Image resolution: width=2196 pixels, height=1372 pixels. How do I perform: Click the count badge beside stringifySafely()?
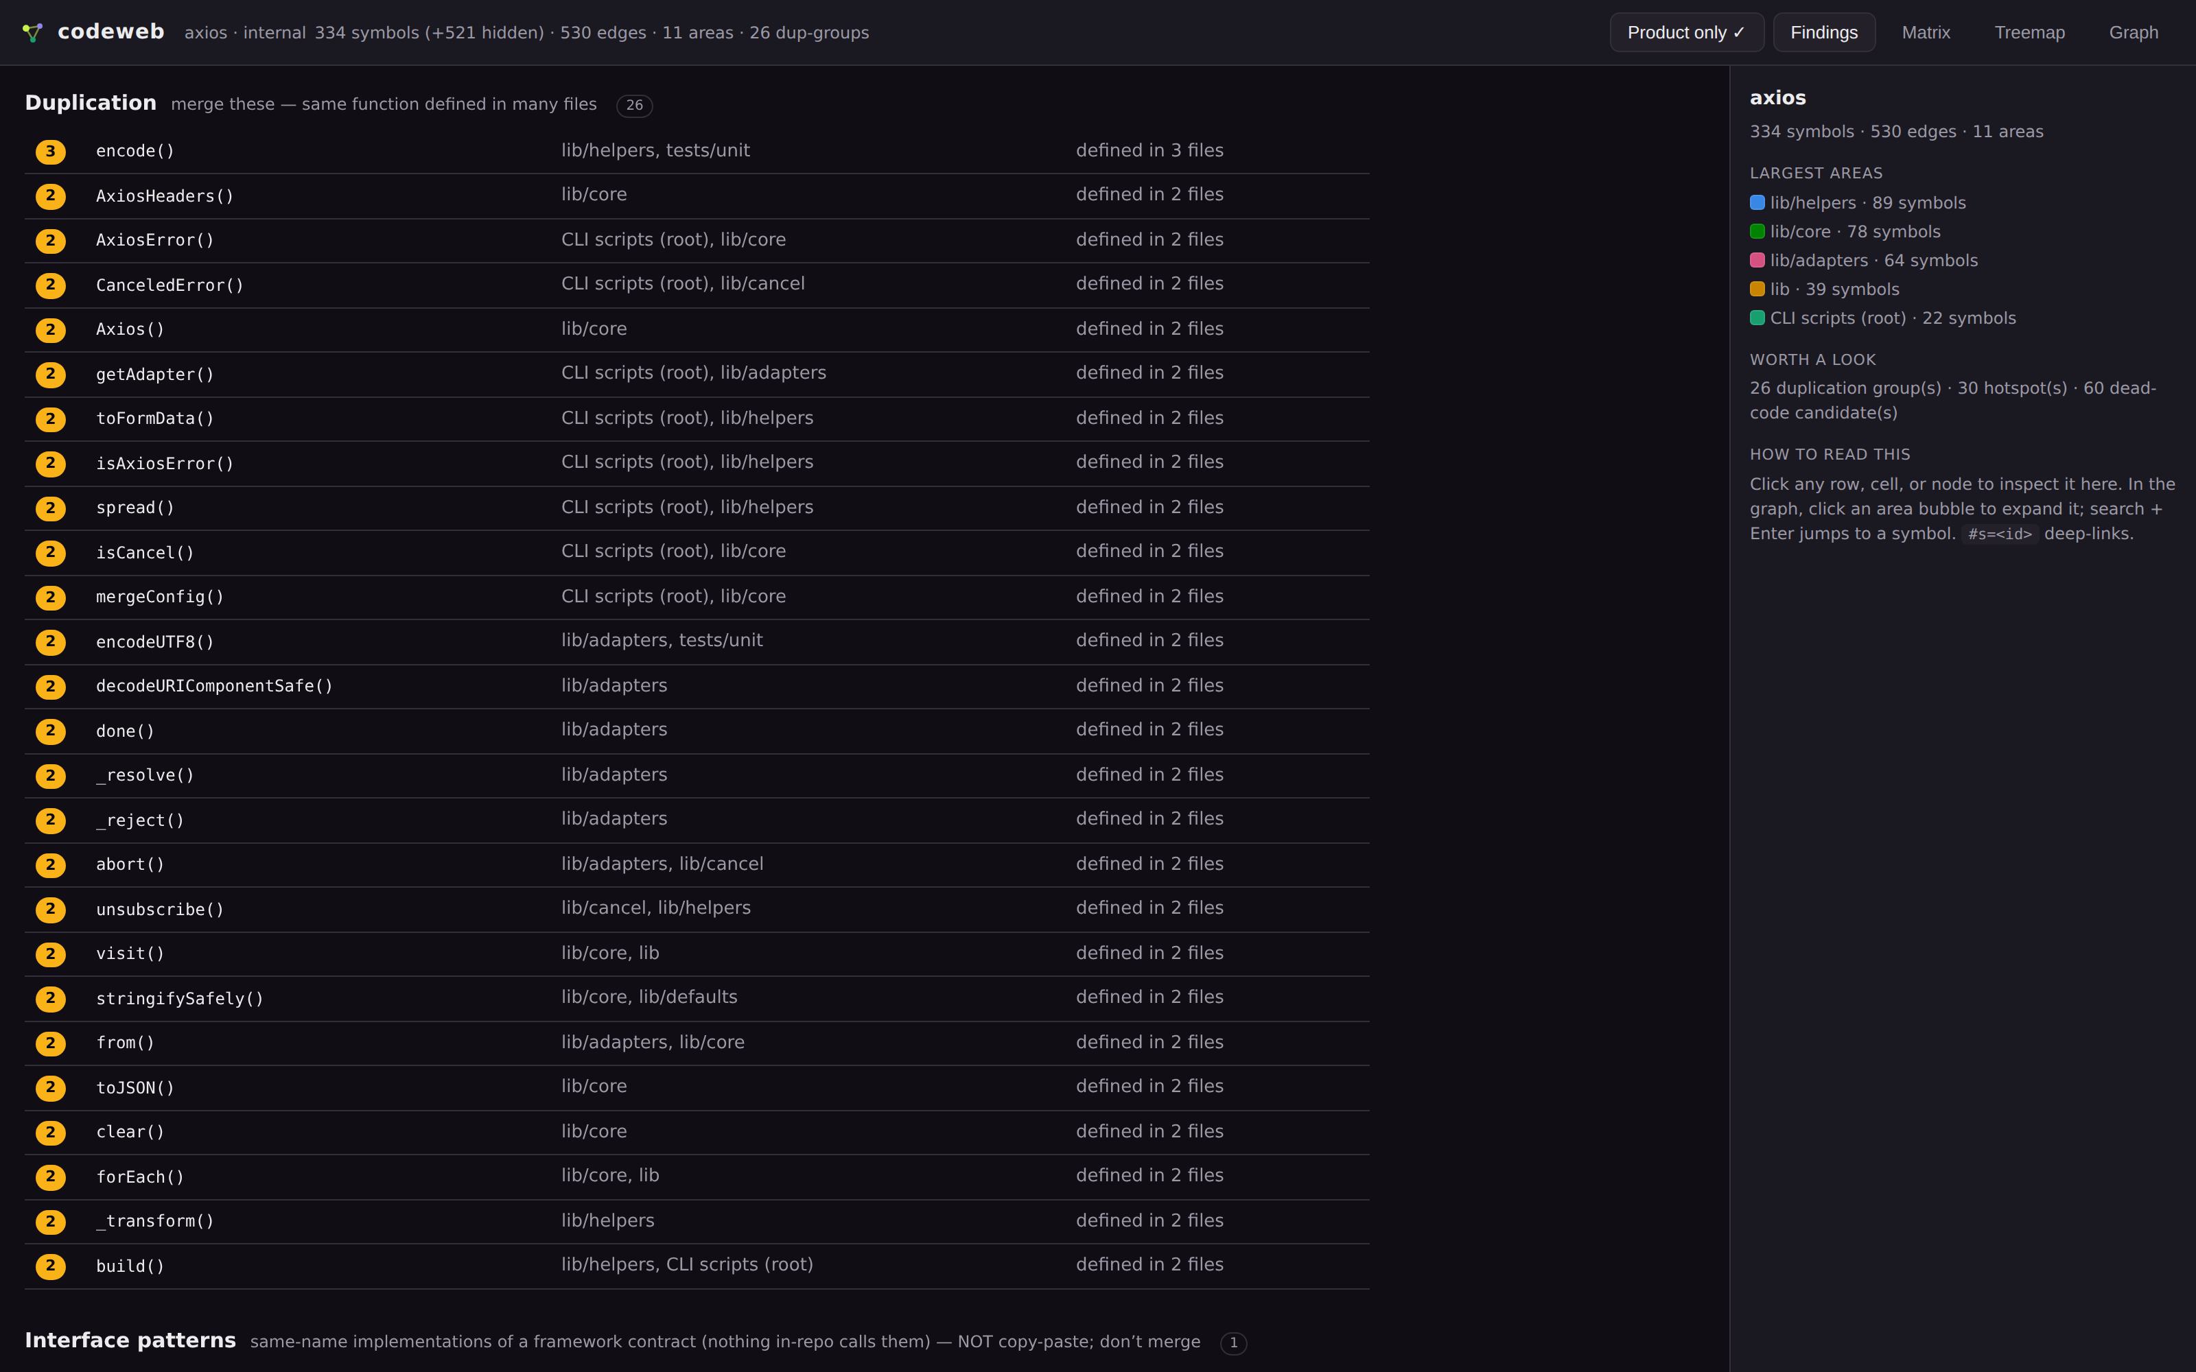click(x=51, y=998)
